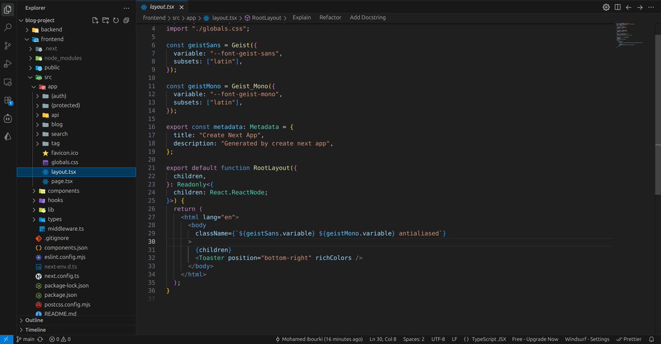Click Ln 30, Col 8 in status bar

coord(383,339)
